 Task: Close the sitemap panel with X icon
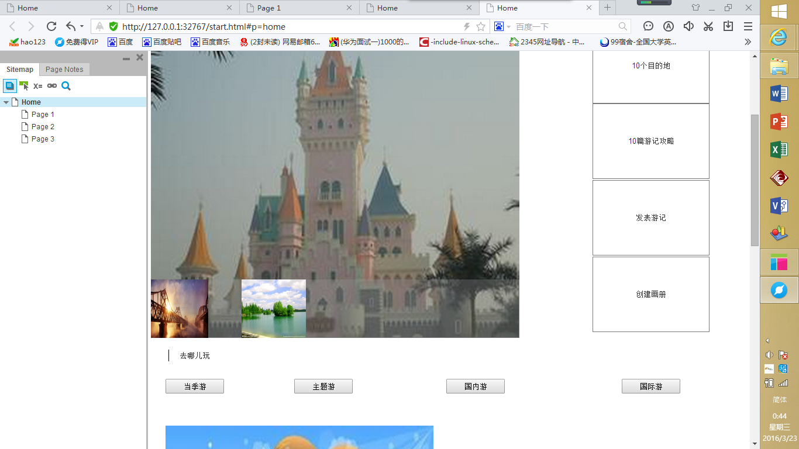pyautogui.click(x=140, y=57)
